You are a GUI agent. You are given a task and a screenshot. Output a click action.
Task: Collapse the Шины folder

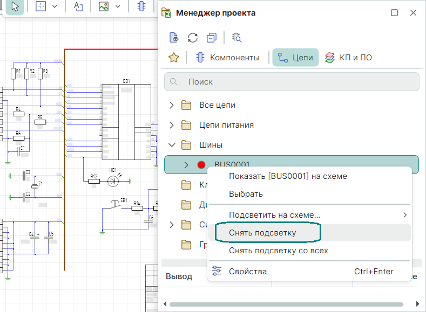tap(172, 145)
